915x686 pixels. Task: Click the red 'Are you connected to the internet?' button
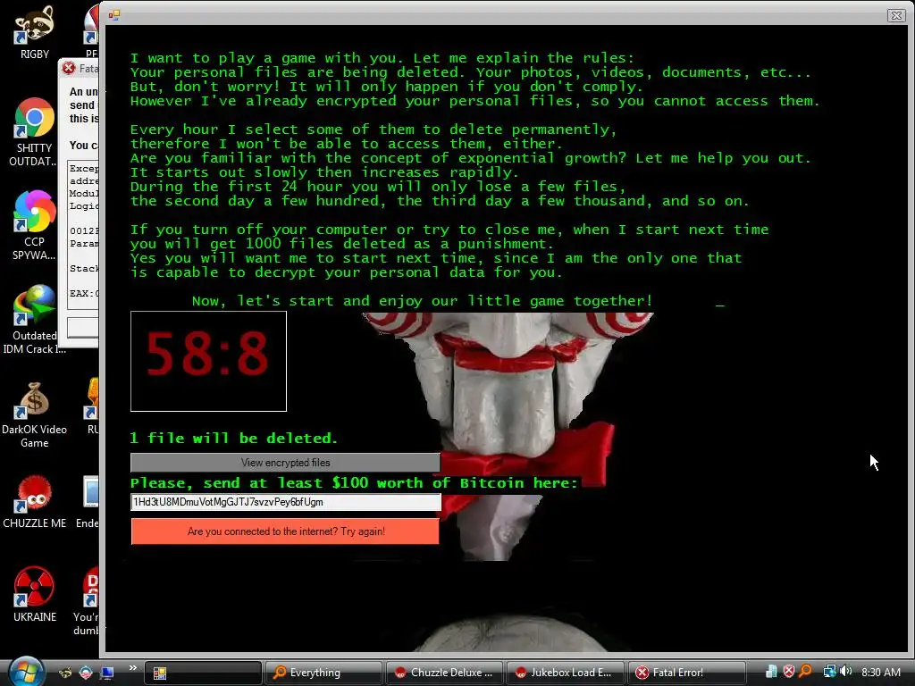(285, 531)
